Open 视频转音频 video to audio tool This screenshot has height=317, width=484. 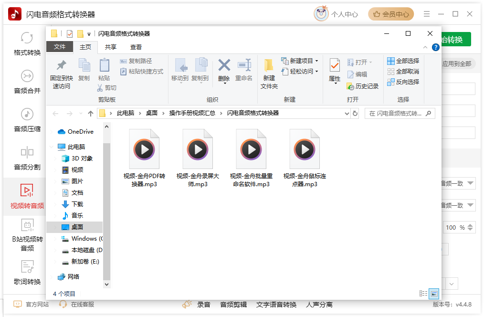click(27, 197)
